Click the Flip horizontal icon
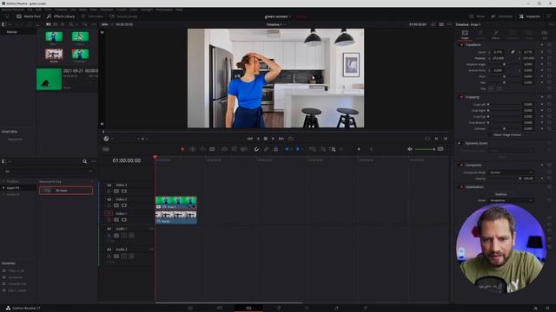The width and height of the screenshot is (556, 312). coord(491,88)
